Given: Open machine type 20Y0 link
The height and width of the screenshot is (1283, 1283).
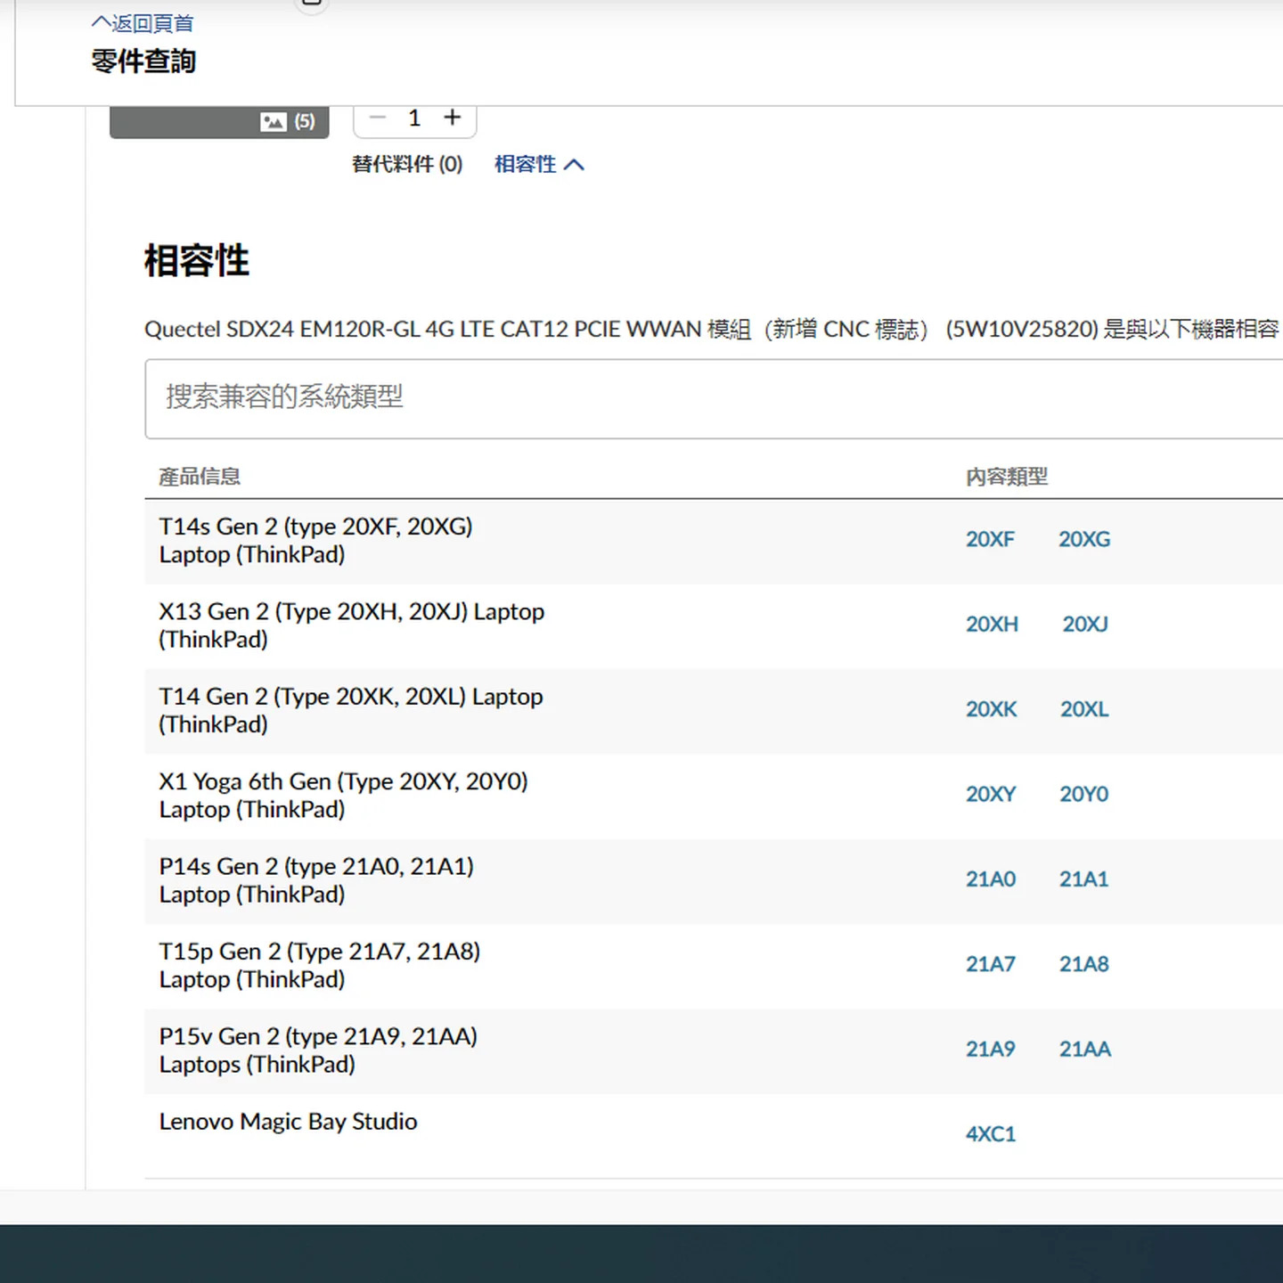Looking at the screenshot, I should coord(1083,794).
